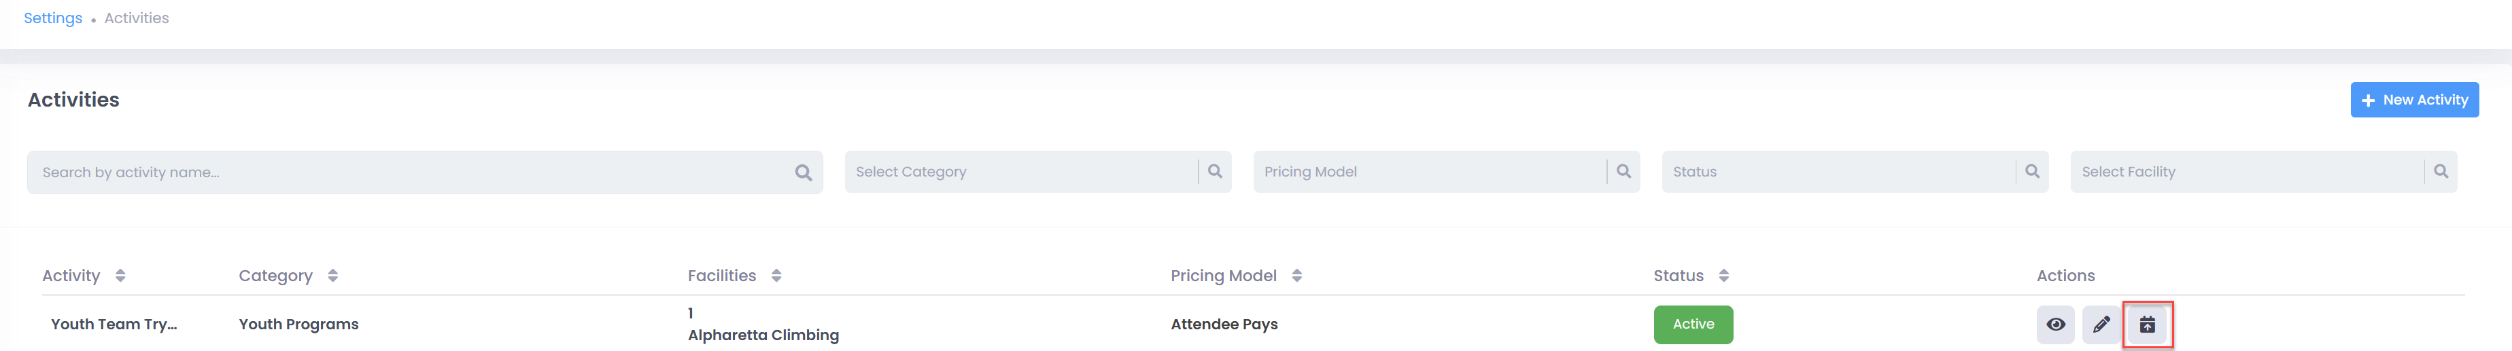
Task: Sort by the Category column arrows
Action: tap(332, 276)
